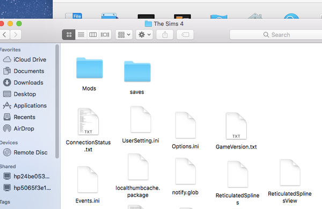
Task: Click the GameVersion.txt file name
Action: (236, 147)
